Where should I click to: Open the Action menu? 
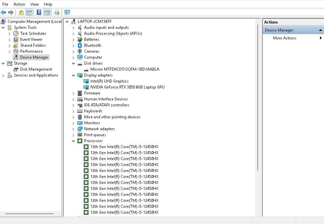point(19,4)
